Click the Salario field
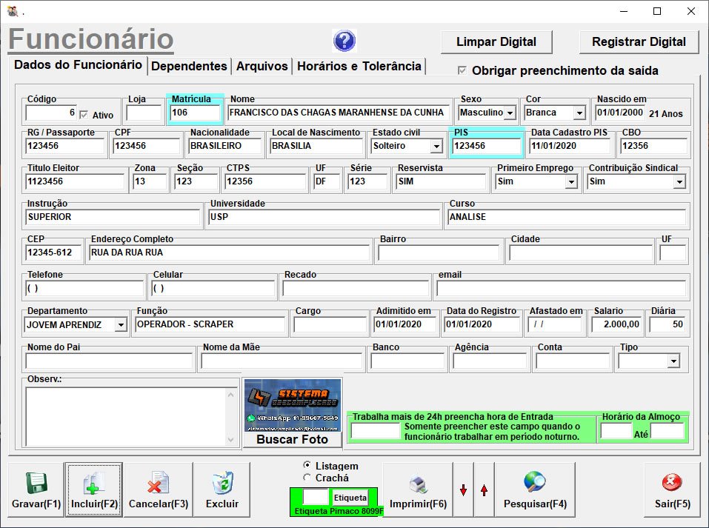The width and height of the screenshot is (709, 528). click(x=616, y=324)
